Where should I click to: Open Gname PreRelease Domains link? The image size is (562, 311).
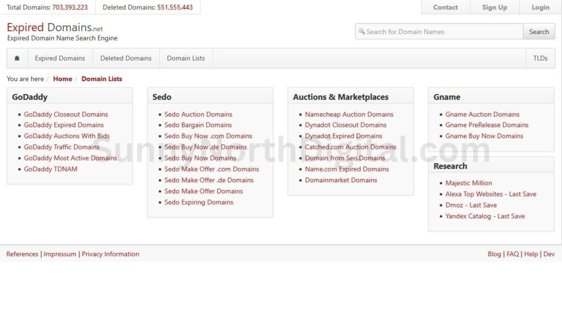click(487, 125)
